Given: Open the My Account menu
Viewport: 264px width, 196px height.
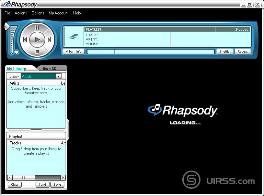Looking at the screenshot, I should pyautogui.click(x=58, y=13).
